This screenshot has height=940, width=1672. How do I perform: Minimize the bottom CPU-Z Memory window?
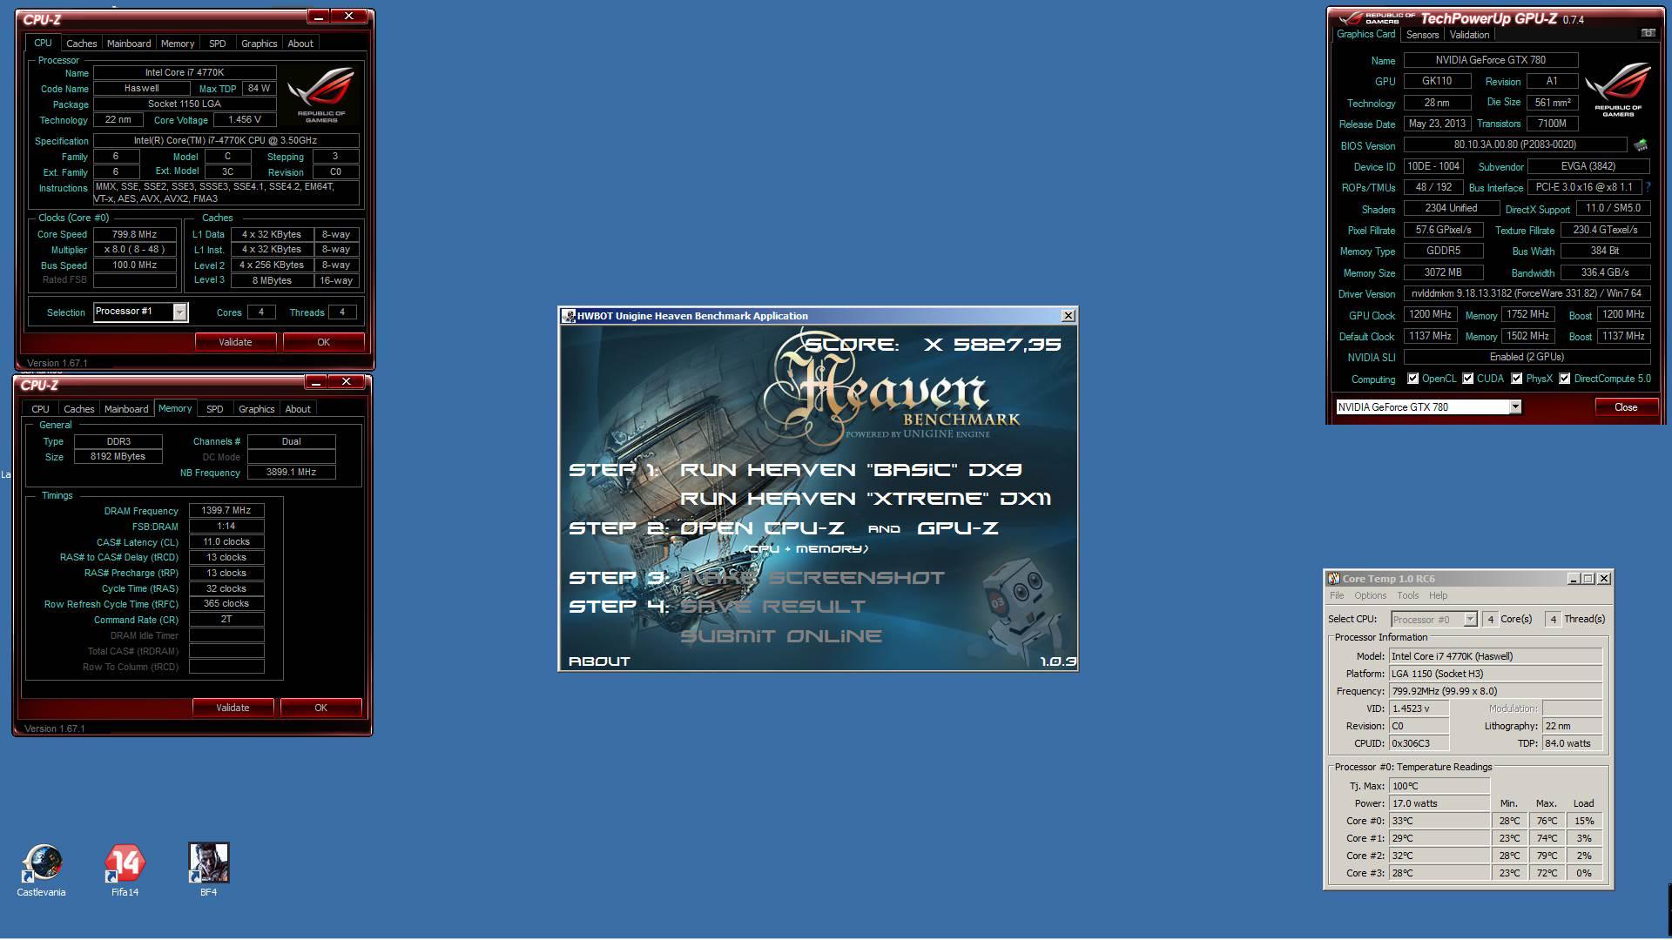pyautogui.click(x=316, y=382)
